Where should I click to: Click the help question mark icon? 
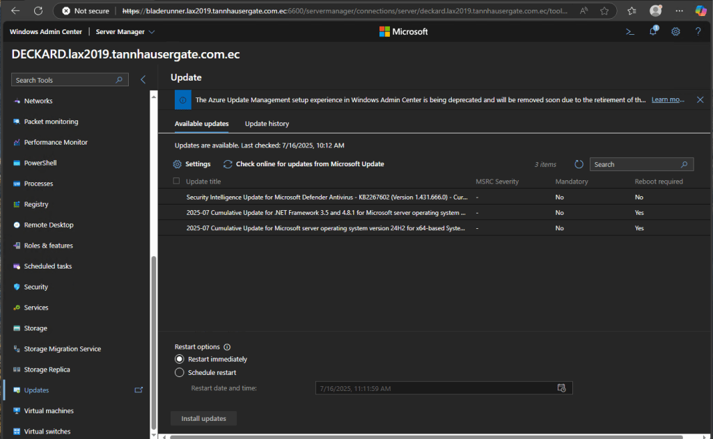point(698,32)
